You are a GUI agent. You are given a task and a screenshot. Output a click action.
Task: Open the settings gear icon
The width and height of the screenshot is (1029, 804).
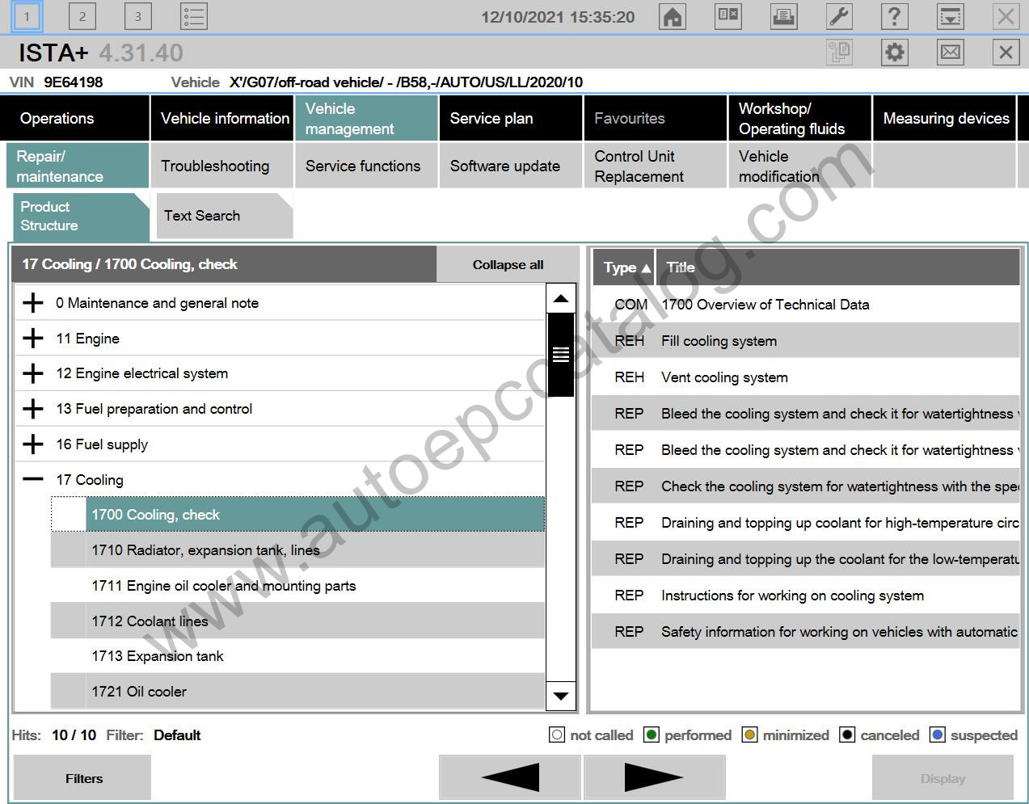[894, 53]
